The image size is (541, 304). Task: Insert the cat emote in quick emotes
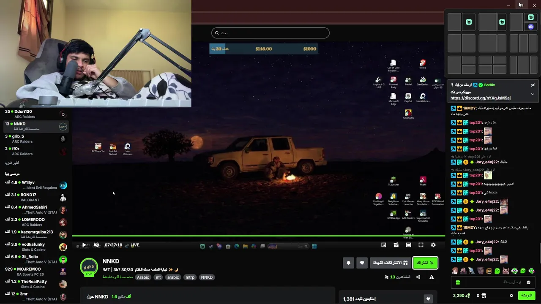(x=506, y=271)
